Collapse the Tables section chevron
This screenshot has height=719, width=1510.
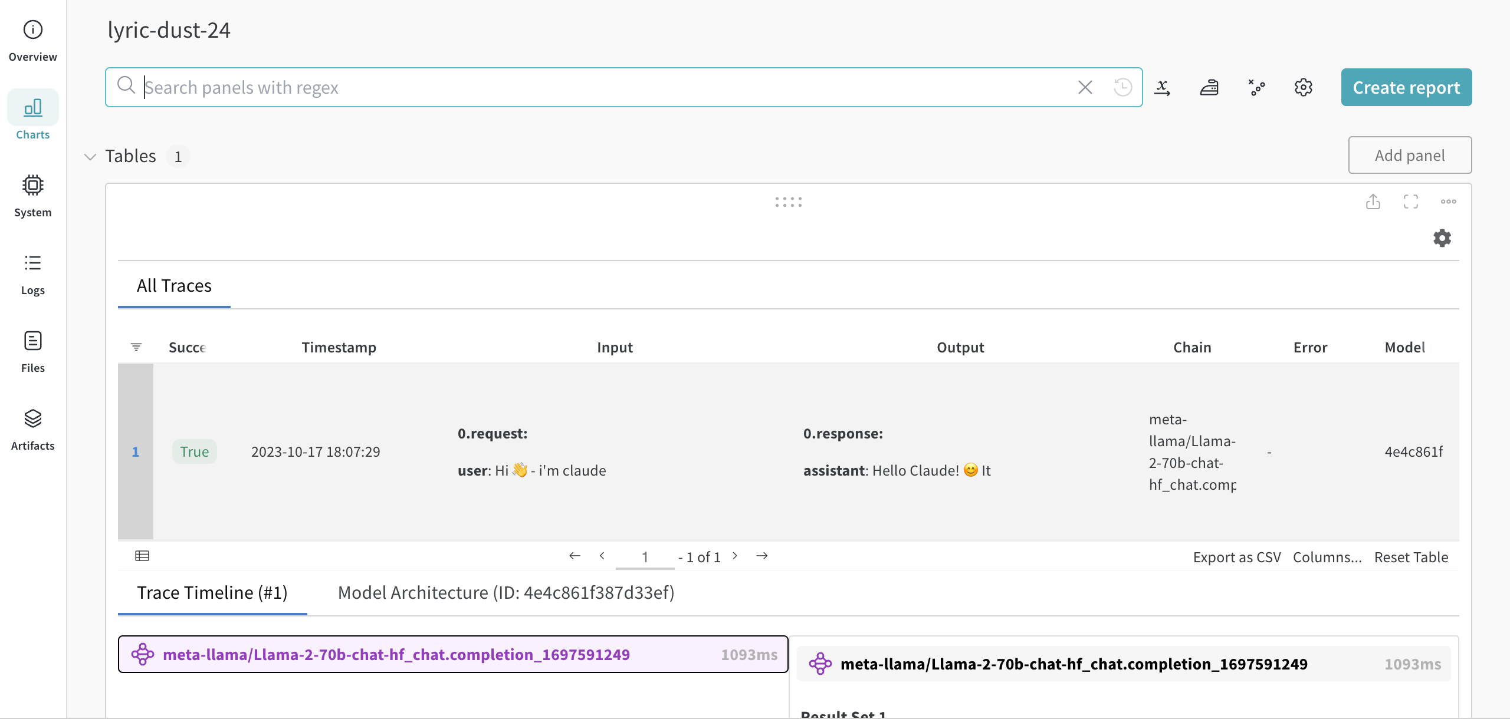pos(90,157)
